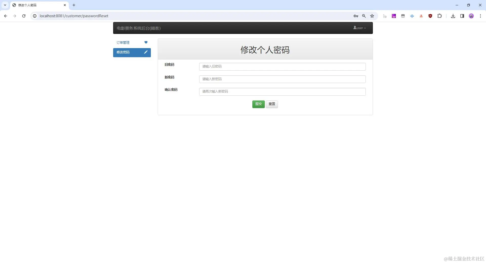The width and height of the screenshot is (486, 263).
Task: Open 订单管理 in the sidebar
Action: 132,43
